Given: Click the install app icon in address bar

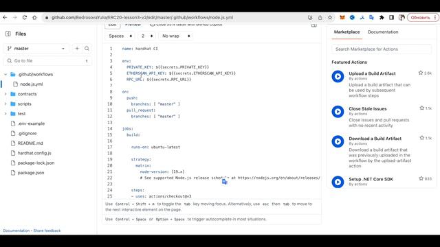Looking at the screenshot, I should (x=310, y=17).
